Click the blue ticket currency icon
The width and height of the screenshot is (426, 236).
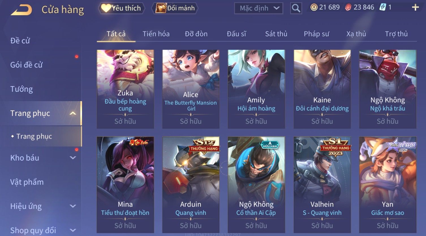(382, 7)
